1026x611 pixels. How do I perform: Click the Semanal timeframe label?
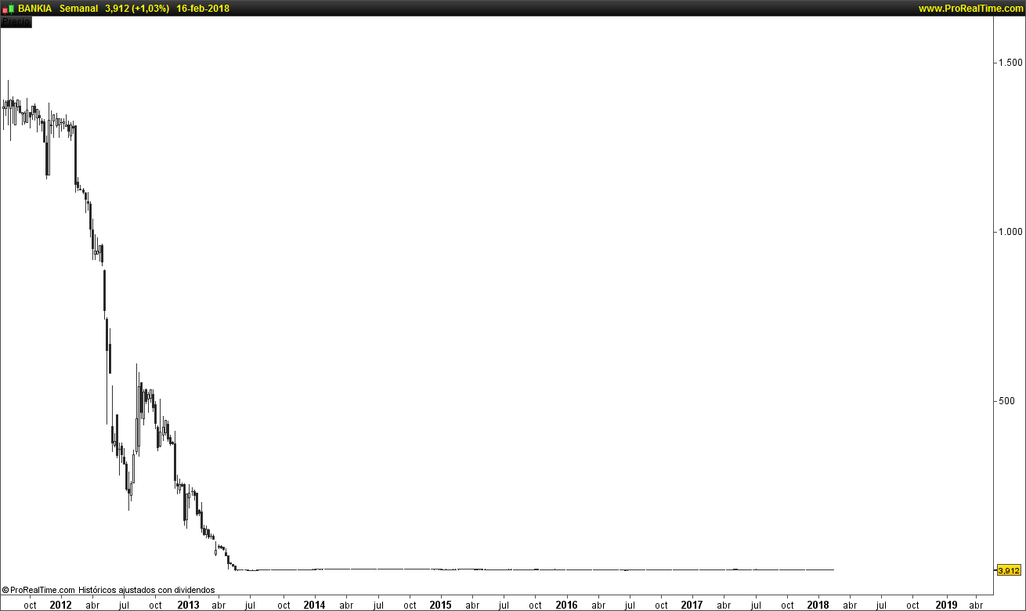pos(79,9)
